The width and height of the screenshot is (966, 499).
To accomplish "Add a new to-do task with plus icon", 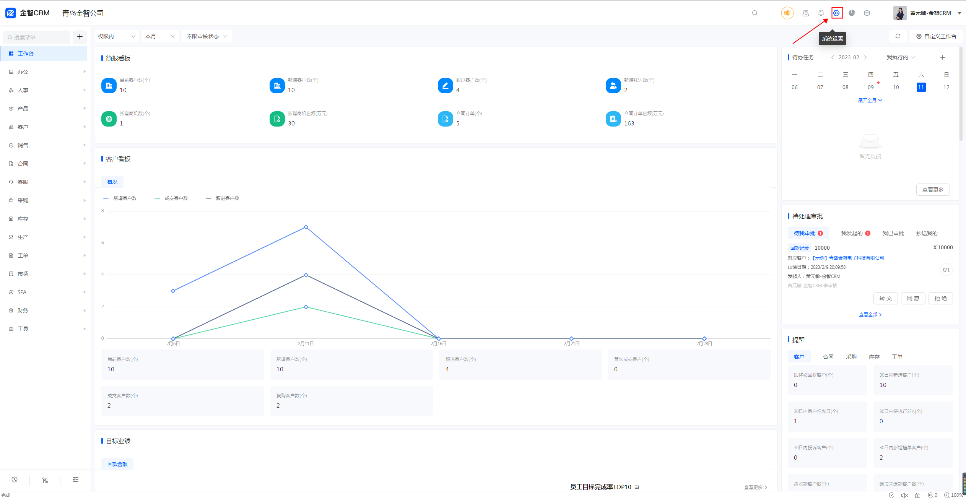I will (x=942, y=57).
